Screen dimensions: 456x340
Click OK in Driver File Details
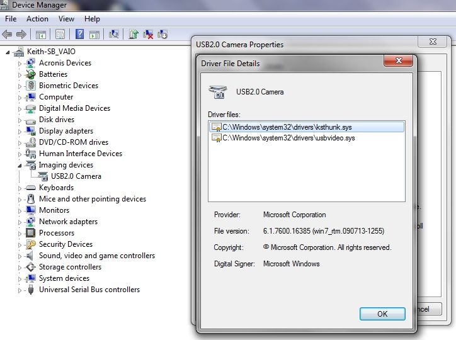click(382, 314)
